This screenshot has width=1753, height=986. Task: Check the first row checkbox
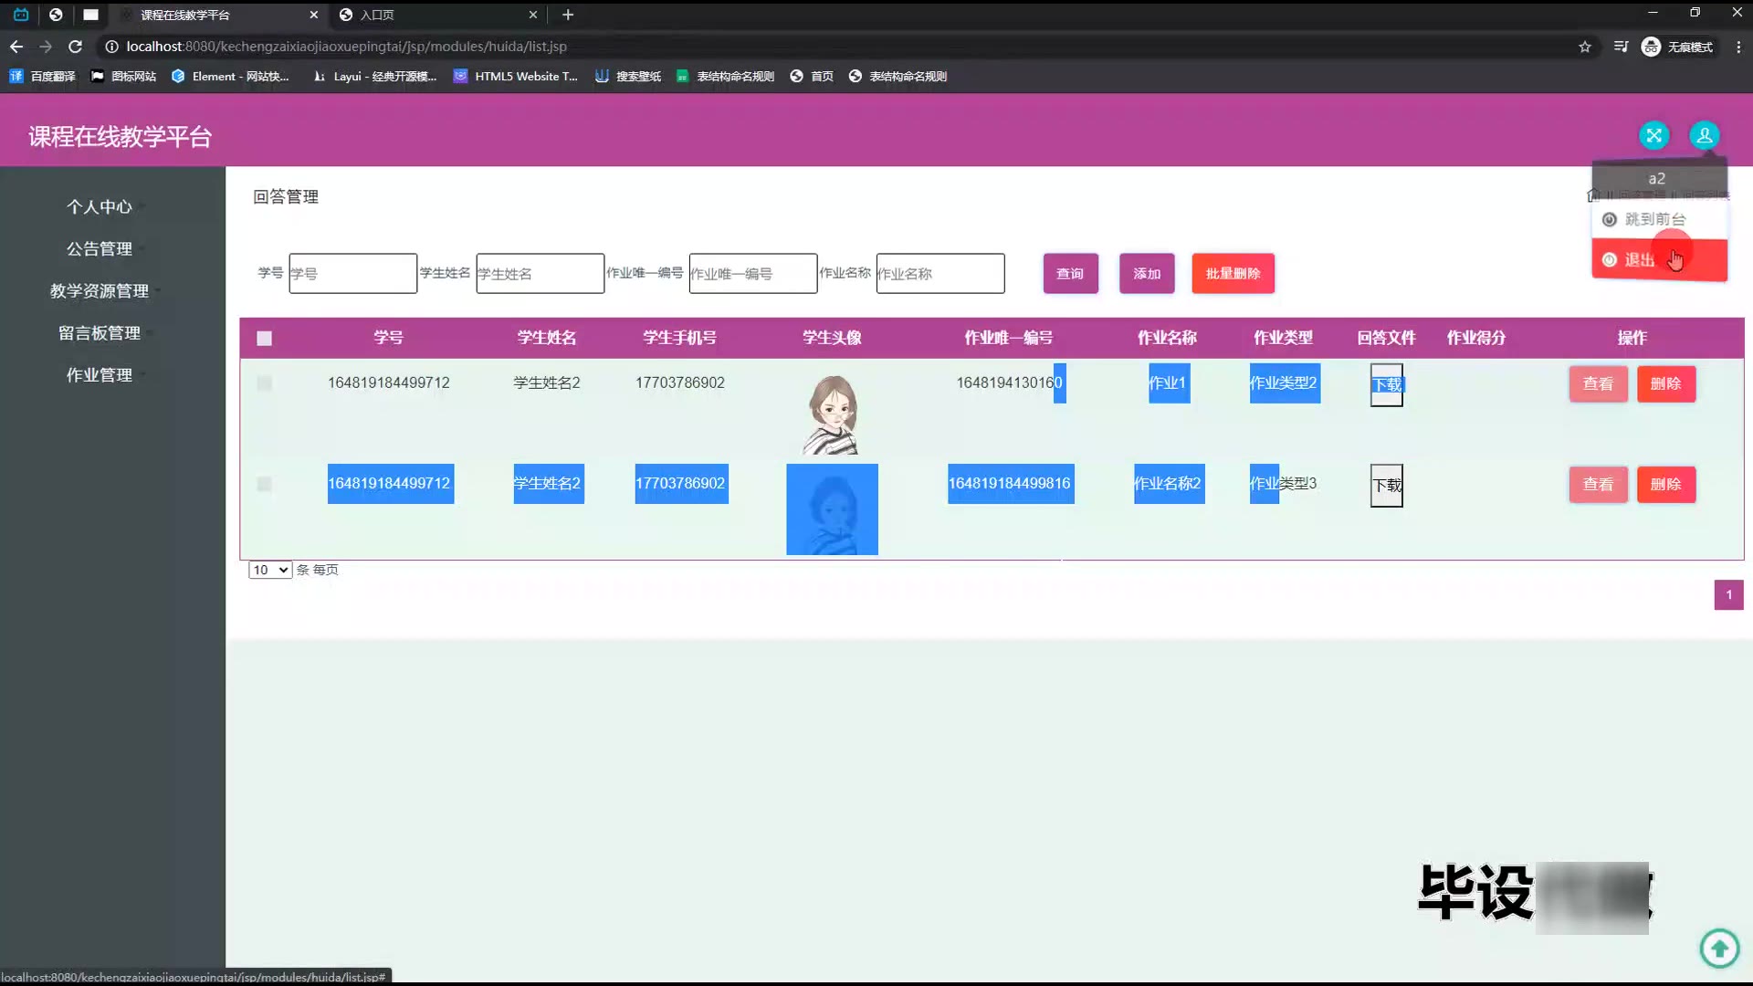point(265,383)
